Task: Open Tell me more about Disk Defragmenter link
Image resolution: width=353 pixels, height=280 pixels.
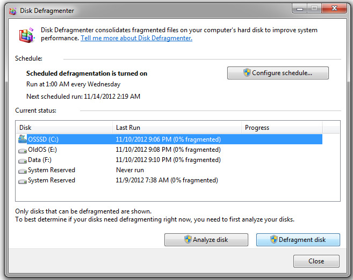Action: (136, 38)
